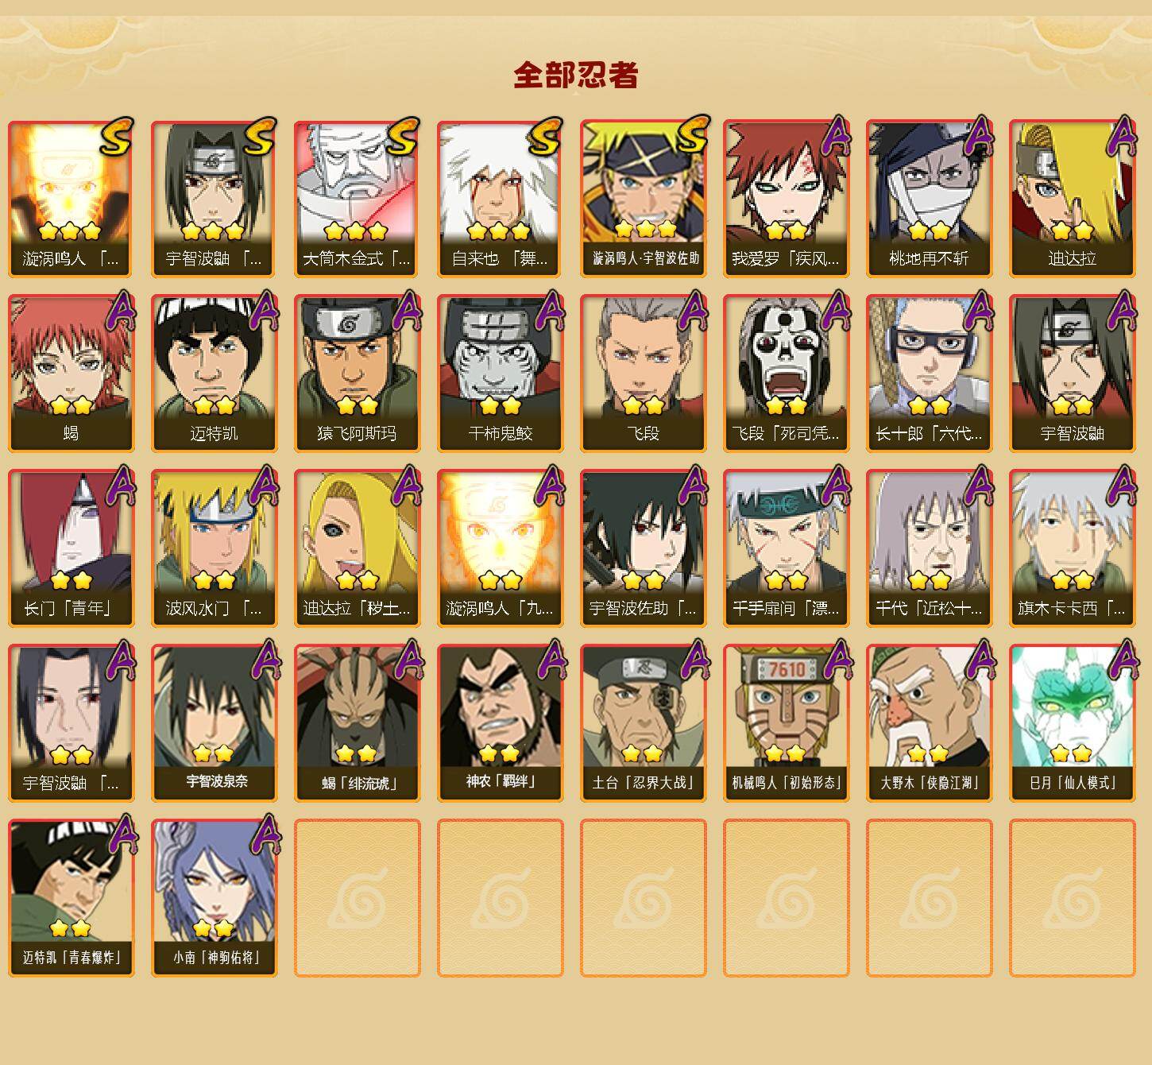Click the first empty ninja slot
This screenshot has width=1152, height=1065.
pyautogui.click(x=357, y=898)
